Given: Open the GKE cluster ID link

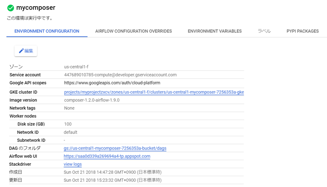Looking at the screenshot, I should [154, 92].
